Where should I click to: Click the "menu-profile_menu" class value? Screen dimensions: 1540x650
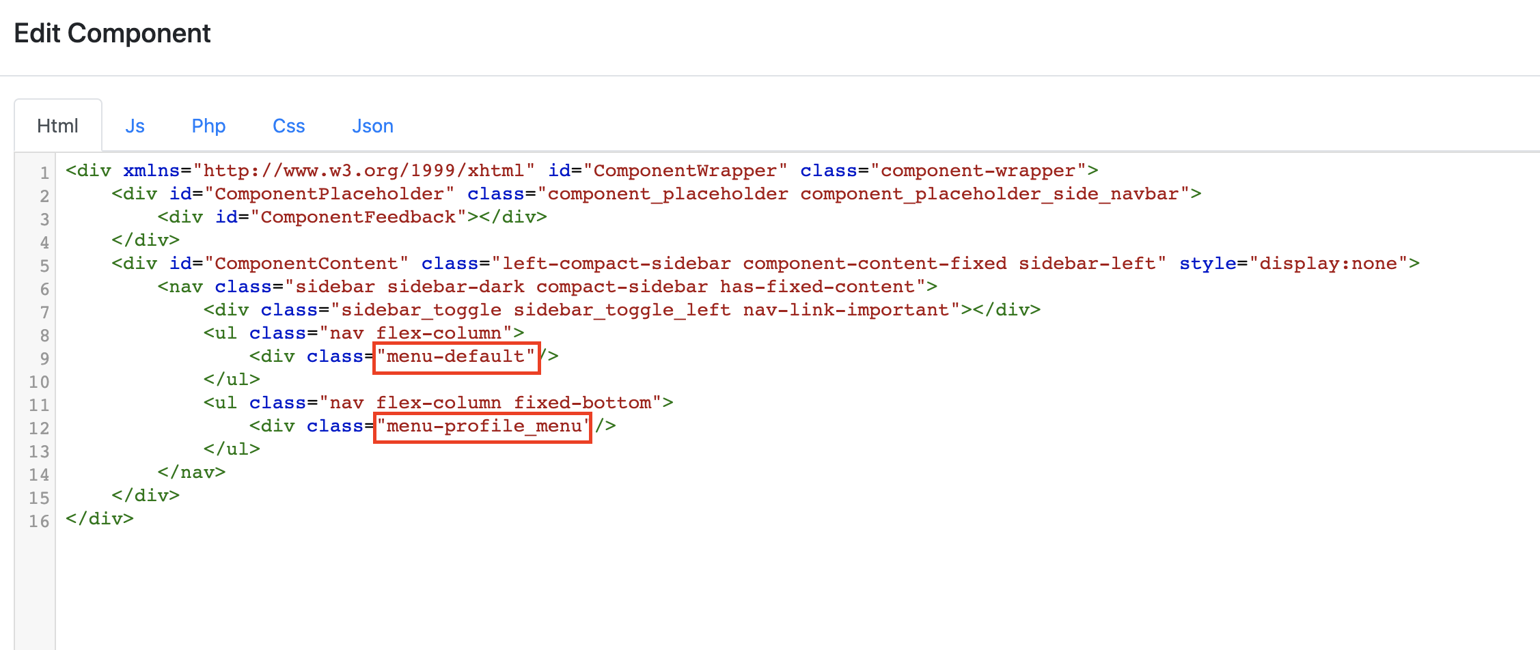pyautogui.click(x=484, y=426)
